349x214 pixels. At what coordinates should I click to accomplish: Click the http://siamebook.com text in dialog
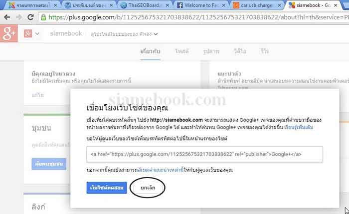pyautogui.click(x=176, y=120)
